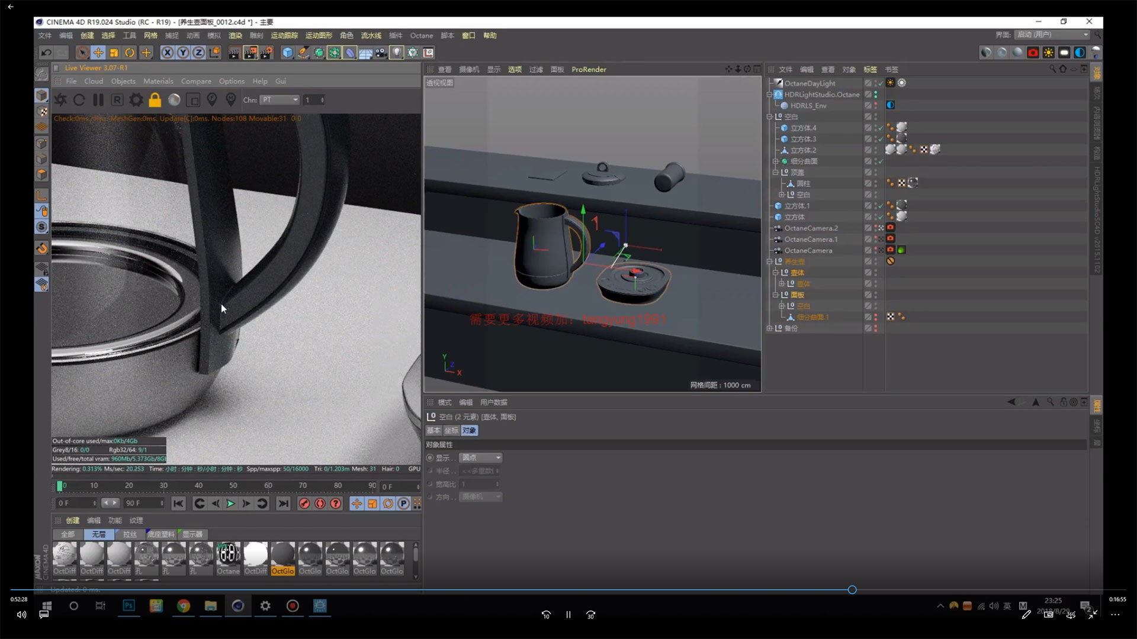Click the Octane send-scene restart icon
Screen dimensions: 1137x639
pos(61,100)
